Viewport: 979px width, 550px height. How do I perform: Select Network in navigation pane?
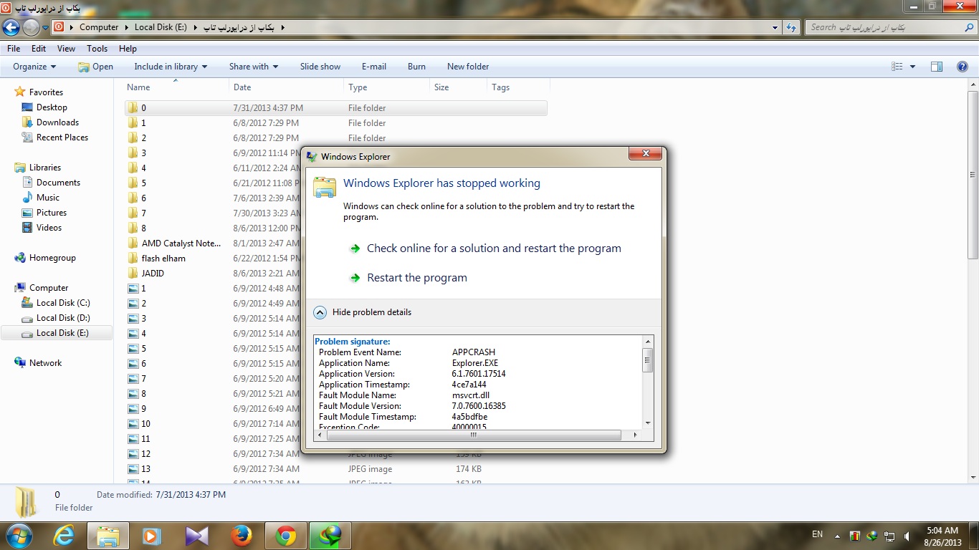45,363
